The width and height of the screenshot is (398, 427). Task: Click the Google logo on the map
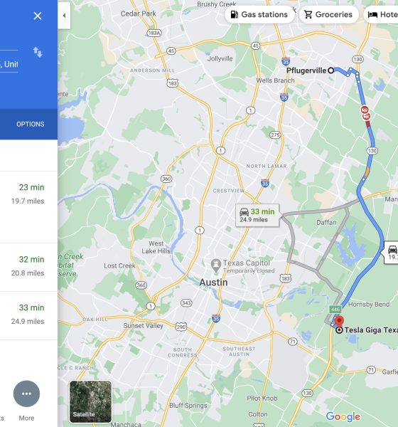click(343, 416)
